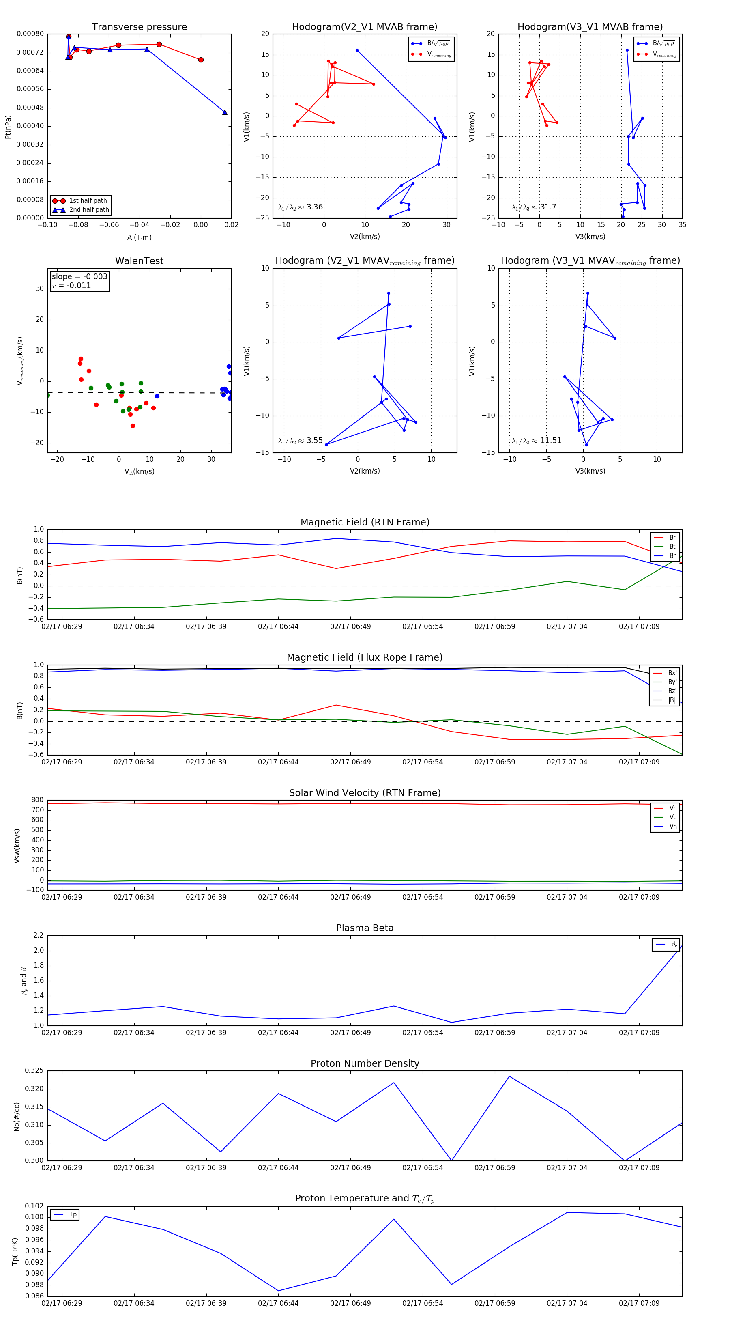Click the λ1/λ2 ≈ 3.55 annotation

300,441
